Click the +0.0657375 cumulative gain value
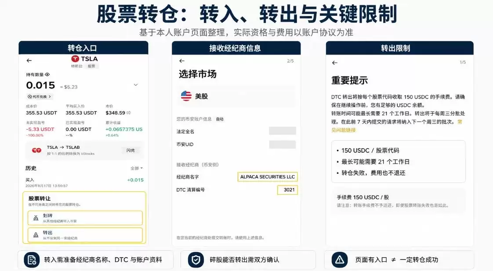493x271 pixels. [x=124, y=129]
